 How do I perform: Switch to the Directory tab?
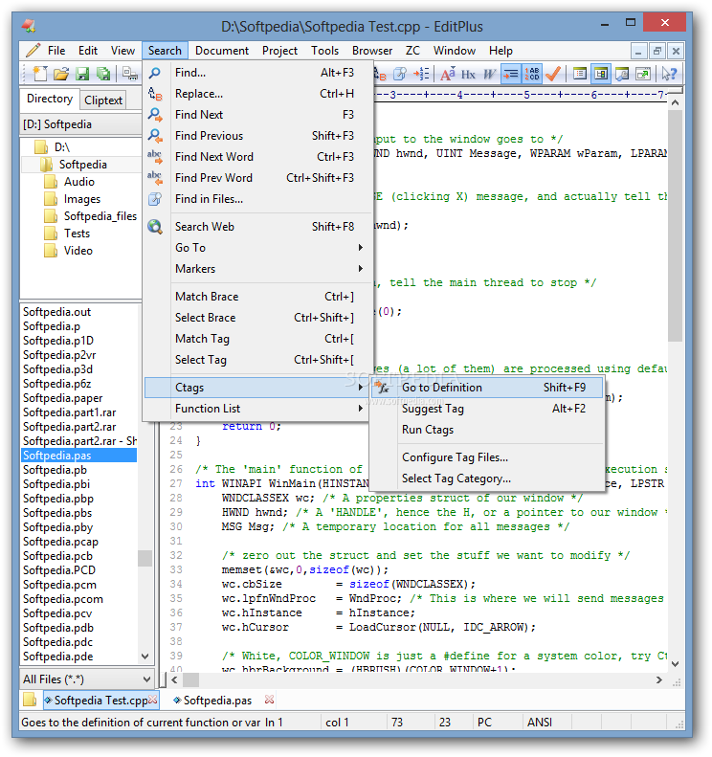pyautogui.click(x=50, y=99)
